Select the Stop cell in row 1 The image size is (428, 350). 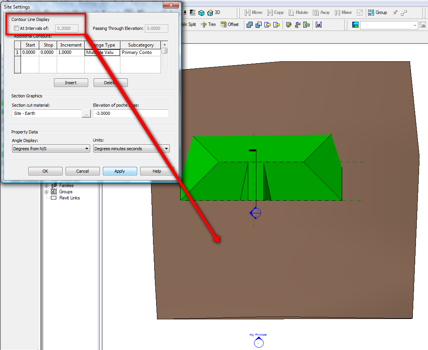(x=48, y=52)
